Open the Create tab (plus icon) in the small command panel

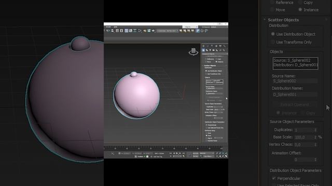pos(203,46)
